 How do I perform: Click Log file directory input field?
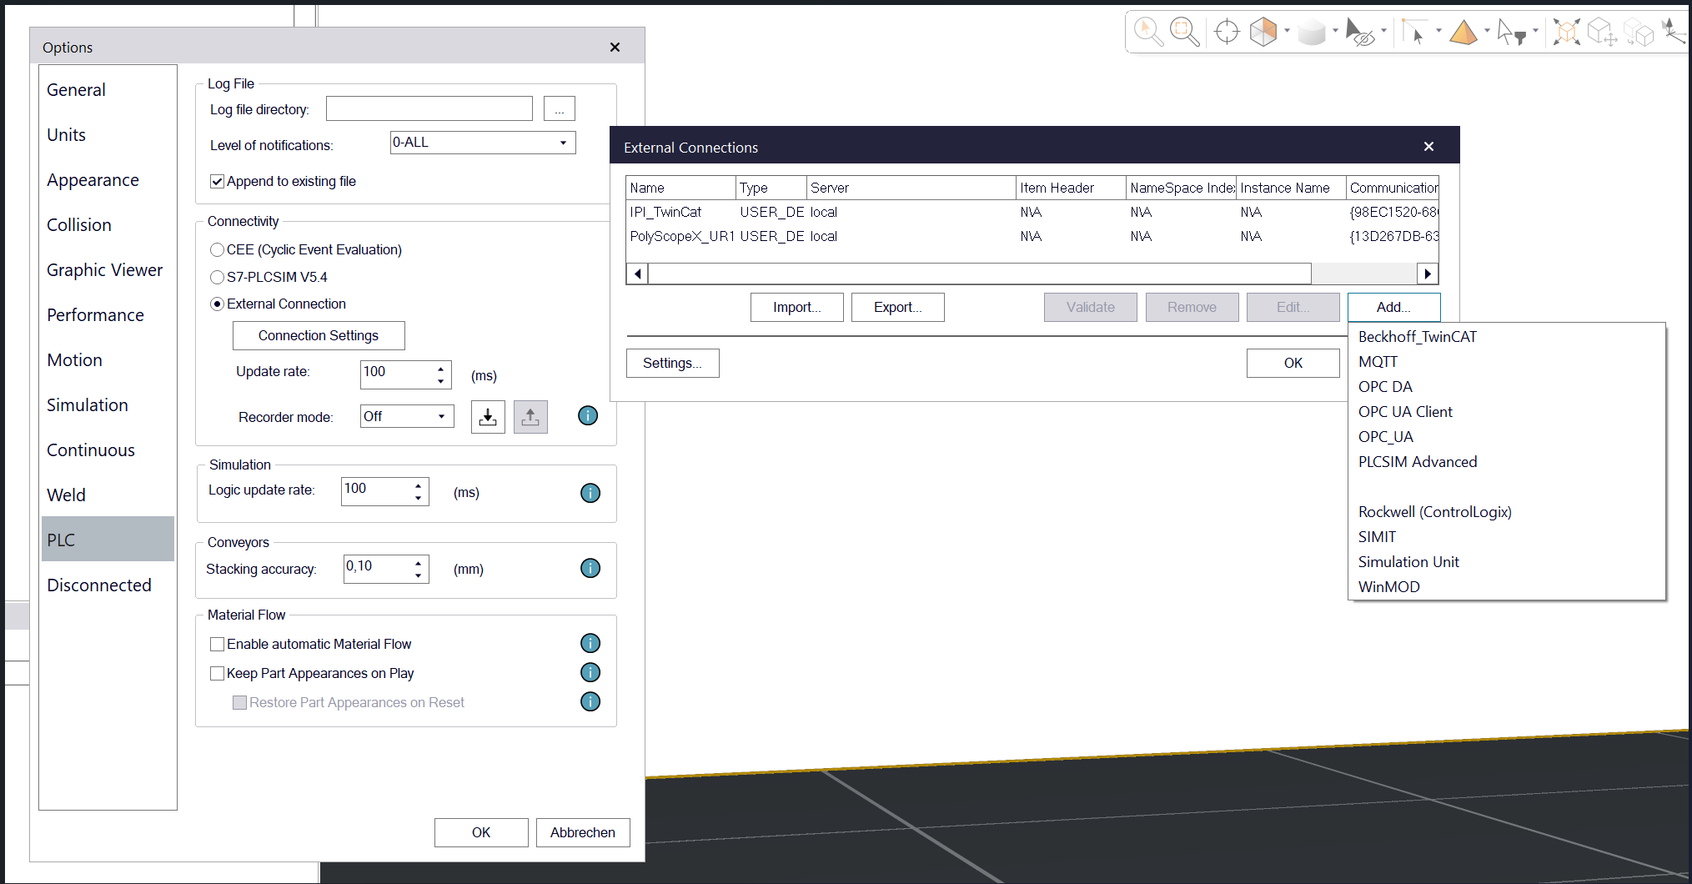[429, 108]
